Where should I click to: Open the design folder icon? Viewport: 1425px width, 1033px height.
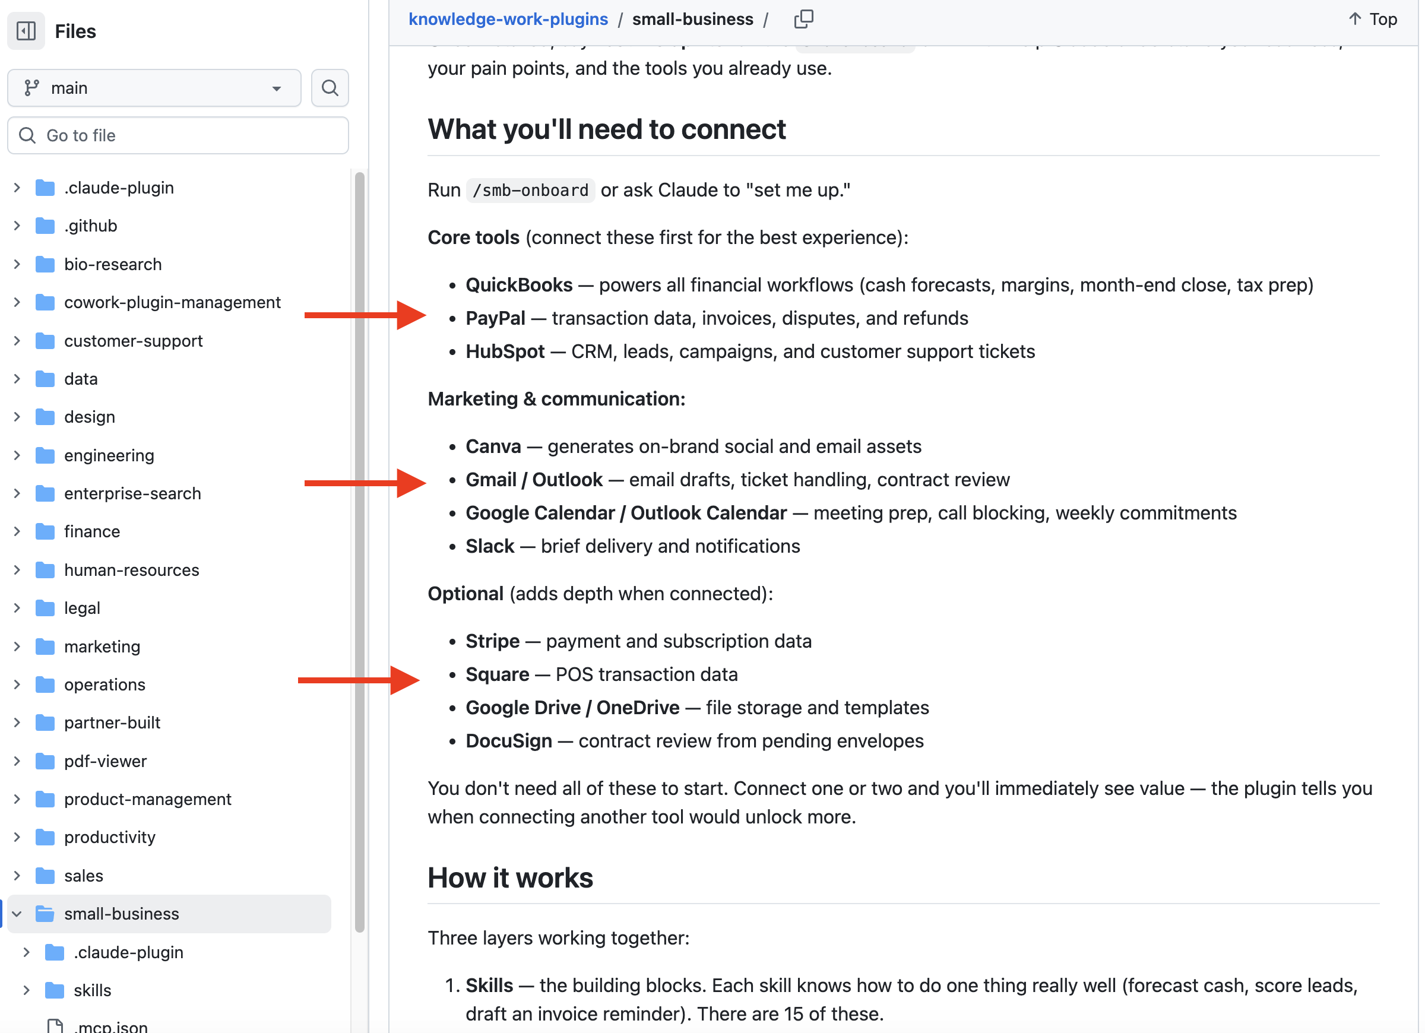click(45, 417)
